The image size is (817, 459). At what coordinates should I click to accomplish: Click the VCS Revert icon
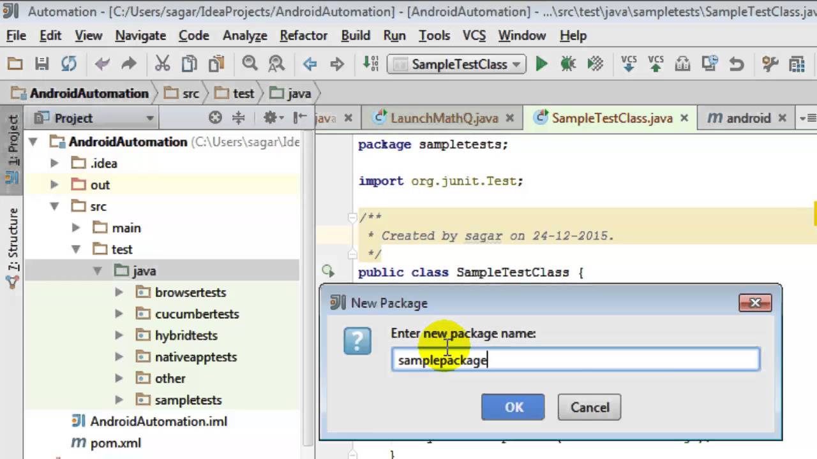pos(737,64)
